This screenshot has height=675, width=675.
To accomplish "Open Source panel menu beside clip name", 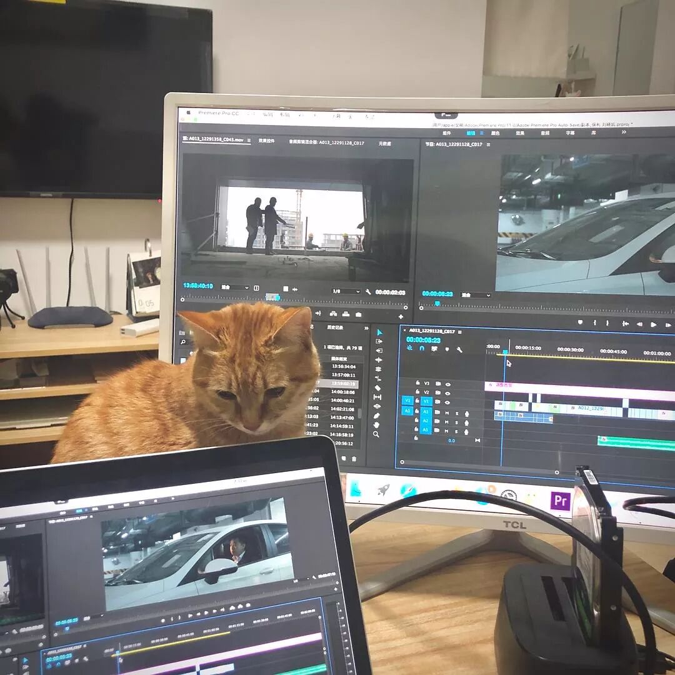I will pos(249,141).
